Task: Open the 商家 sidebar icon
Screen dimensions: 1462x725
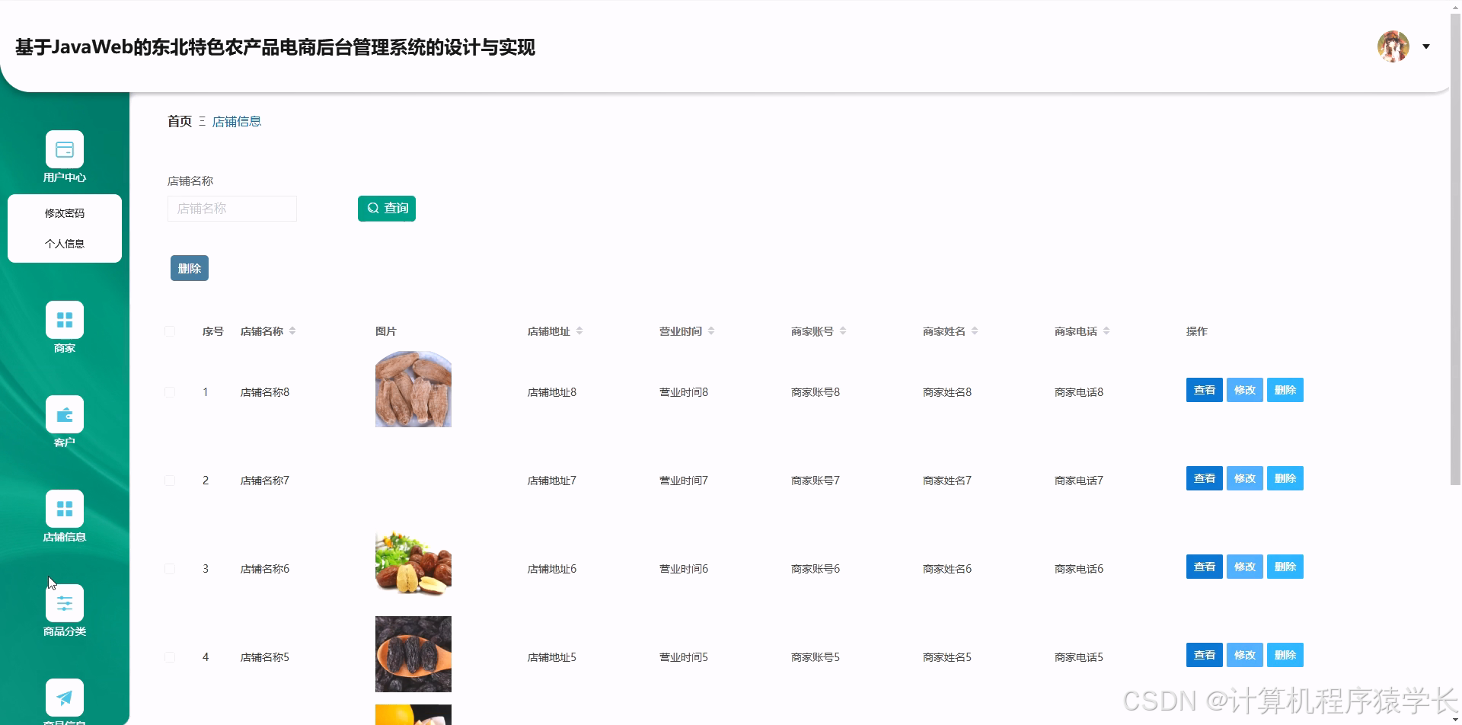Action: (65, 320)
